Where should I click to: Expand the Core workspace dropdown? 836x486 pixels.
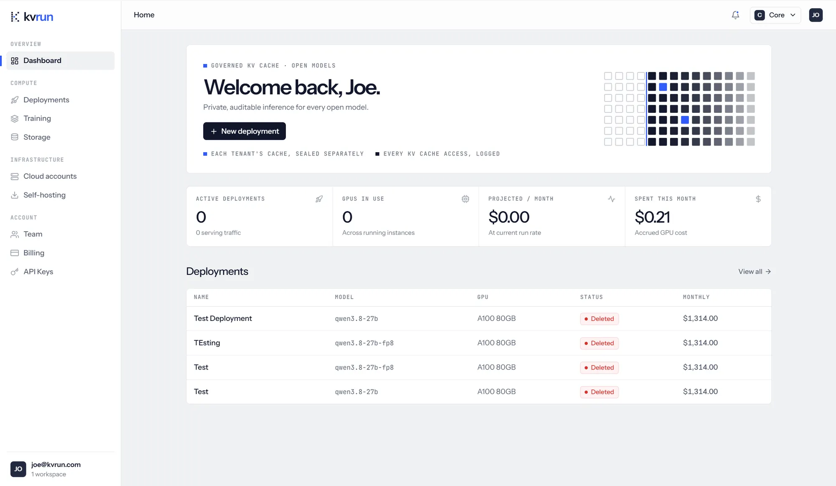(x=775, y=15)
